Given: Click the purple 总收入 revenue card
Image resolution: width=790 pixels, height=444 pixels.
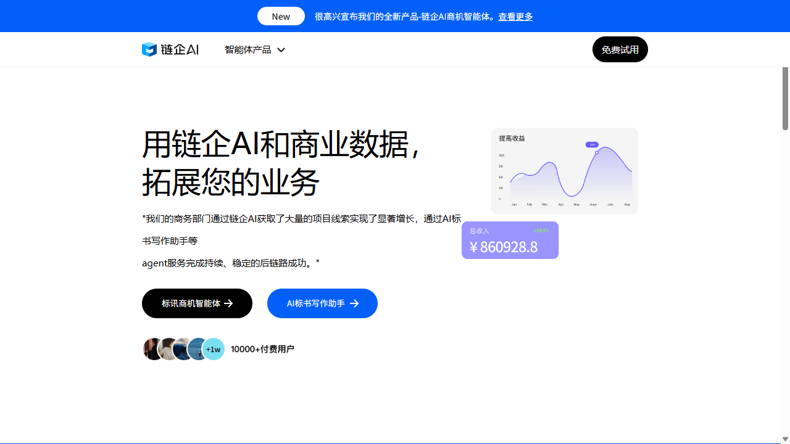Looking at the screenshot, I should click(x=510, y=240).
